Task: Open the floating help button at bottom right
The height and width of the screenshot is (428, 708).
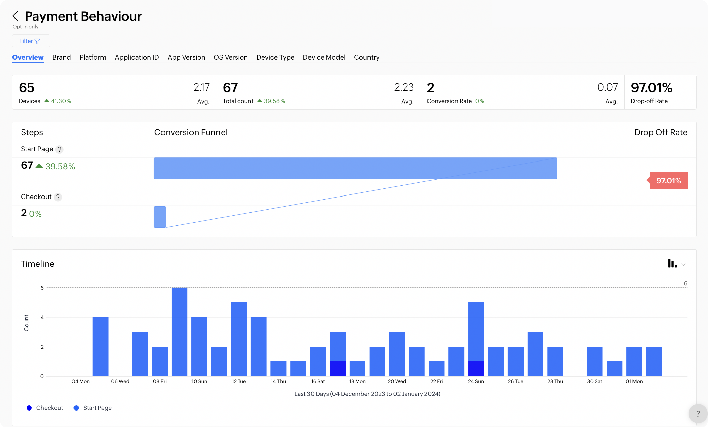Action: tap(698, 414)
